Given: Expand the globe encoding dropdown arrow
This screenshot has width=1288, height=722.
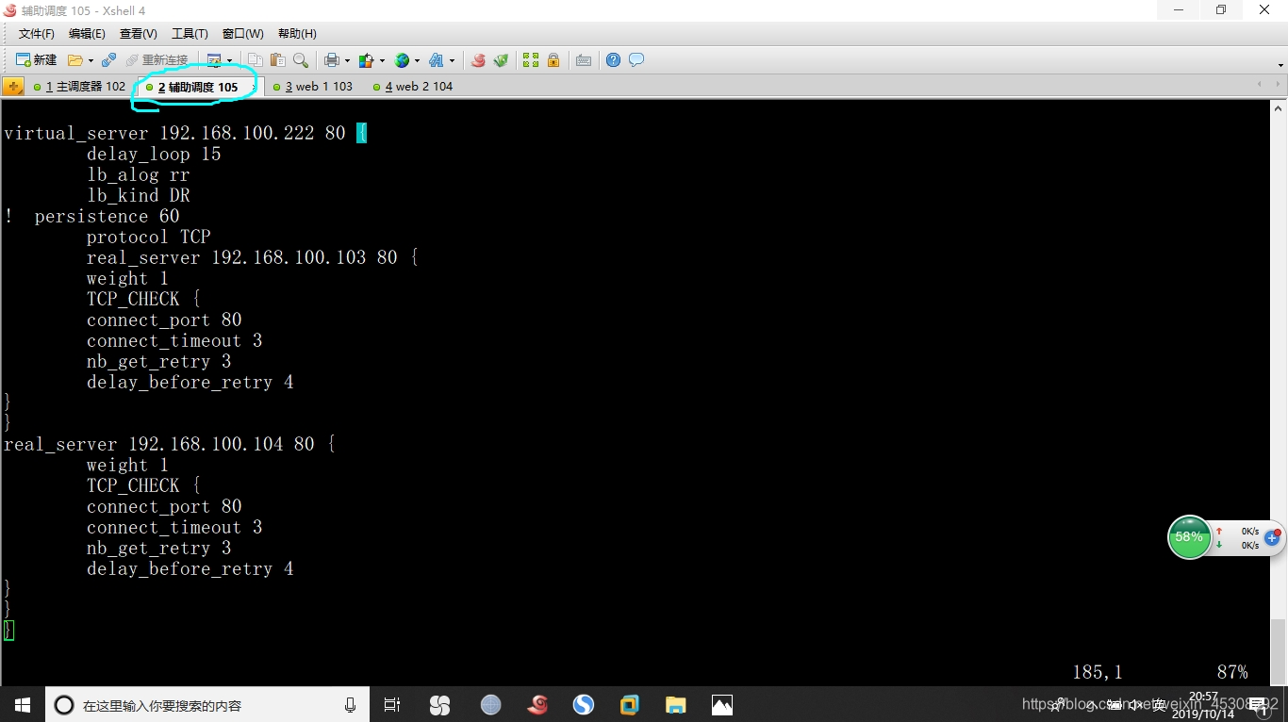Looking at the screenshot, I should click(417, 60).
